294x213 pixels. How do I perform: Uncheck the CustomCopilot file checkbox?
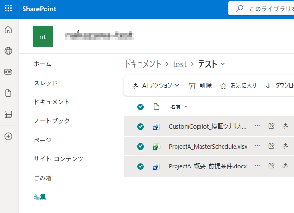tap(141, 127)
